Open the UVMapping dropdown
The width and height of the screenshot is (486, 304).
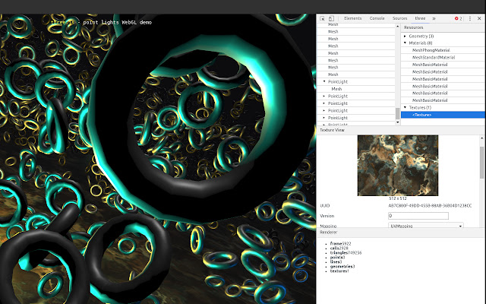425,226
